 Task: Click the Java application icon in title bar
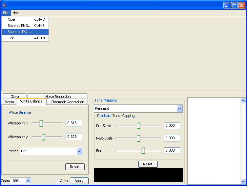[x=5, y=5]
